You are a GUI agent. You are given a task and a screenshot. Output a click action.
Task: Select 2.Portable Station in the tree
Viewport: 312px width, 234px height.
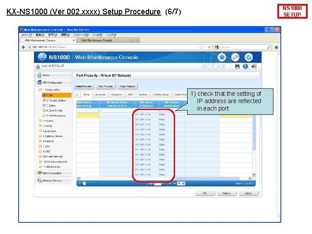point(54,101)
